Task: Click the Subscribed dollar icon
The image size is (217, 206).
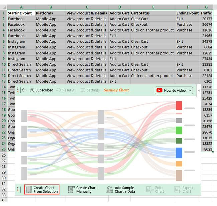Action: (x=32, y=90)
